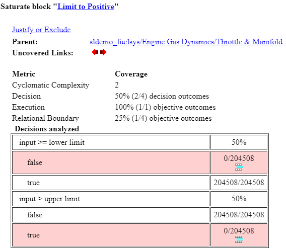This screenshot has height=249, width=286.
Task: Click 204508/204508 value in upper limit false row
Action: (239, 215)
